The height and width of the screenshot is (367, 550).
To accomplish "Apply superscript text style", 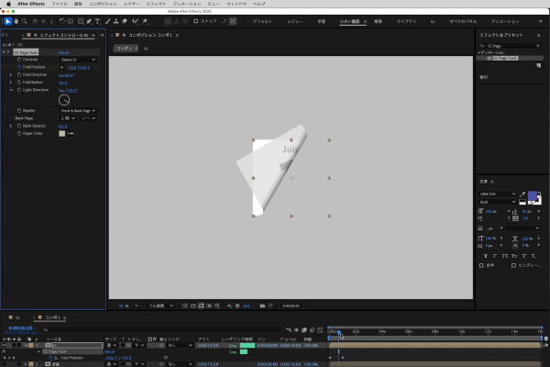I will (x=524, y=256).
